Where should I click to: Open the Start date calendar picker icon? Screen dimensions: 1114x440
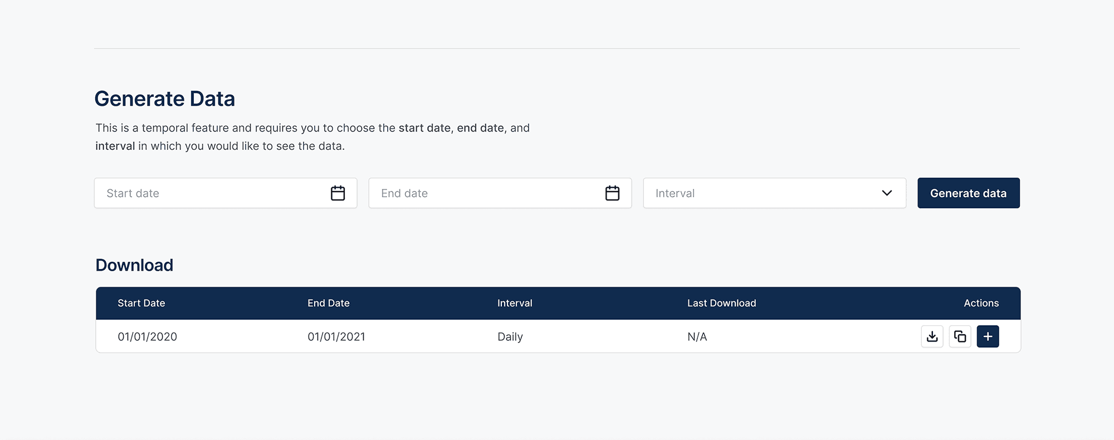(338, 193)
